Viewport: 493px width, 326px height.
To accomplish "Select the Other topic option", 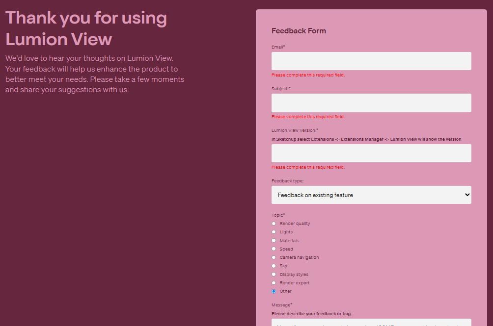I will (x=274, y=291).
